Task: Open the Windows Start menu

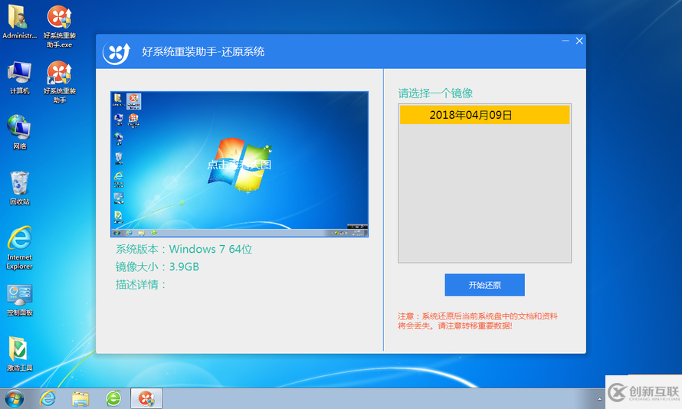Action: 14,398
